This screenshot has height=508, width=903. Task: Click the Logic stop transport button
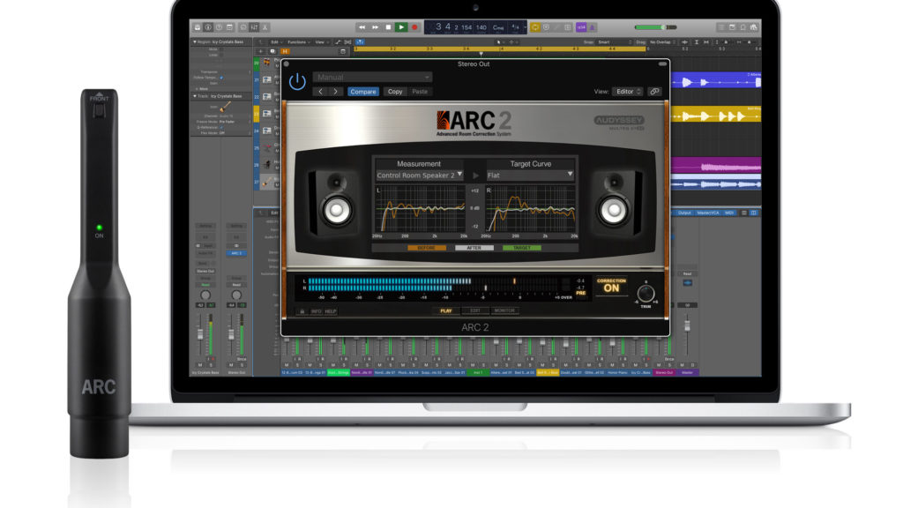coord(389,27)
